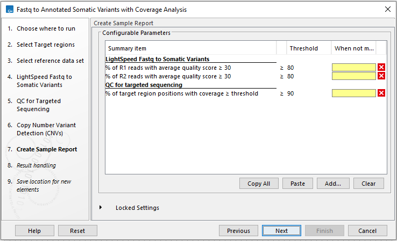Select step 1 Choose where to run
The height and width of the screenshot is (241, 397).
coord(46,28)
